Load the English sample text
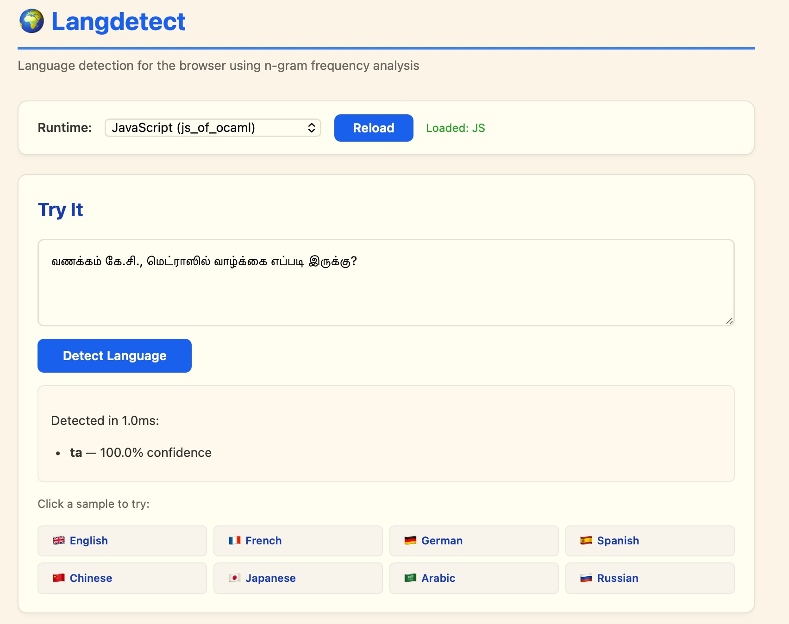This screenshot has height=624, width=789. 121,540
